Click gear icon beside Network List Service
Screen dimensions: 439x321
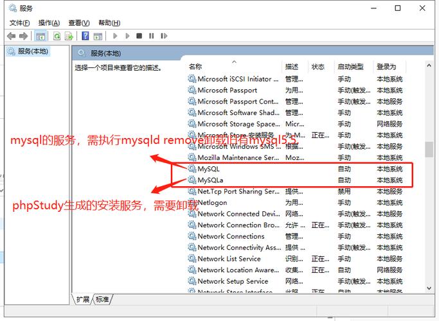pos(192,259)
